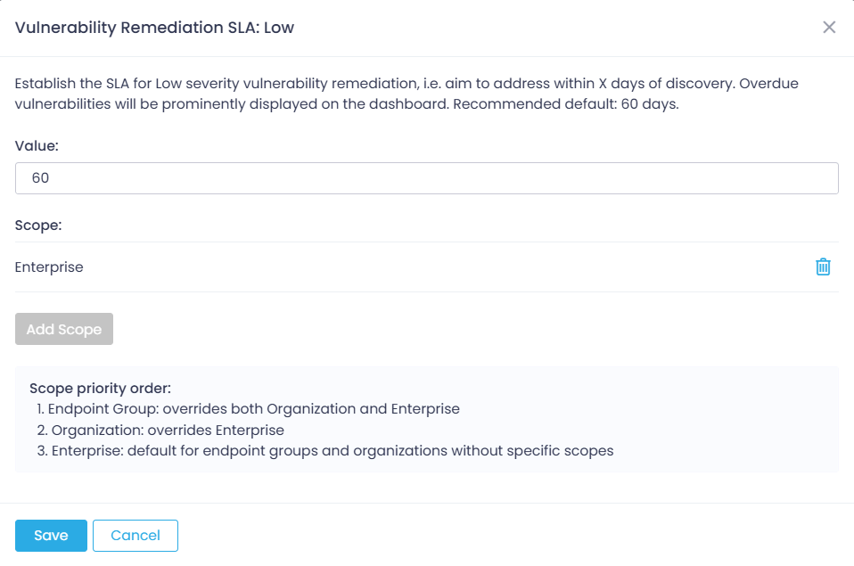Click Save to apply the 60-day SLA

(51, 535)
